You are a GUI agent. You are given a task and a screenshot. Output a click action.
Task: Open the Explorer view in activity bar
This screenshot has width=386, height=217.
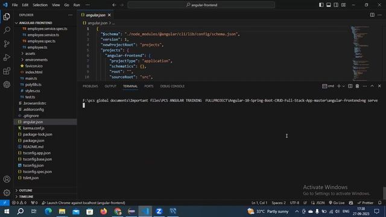point(7,17)
